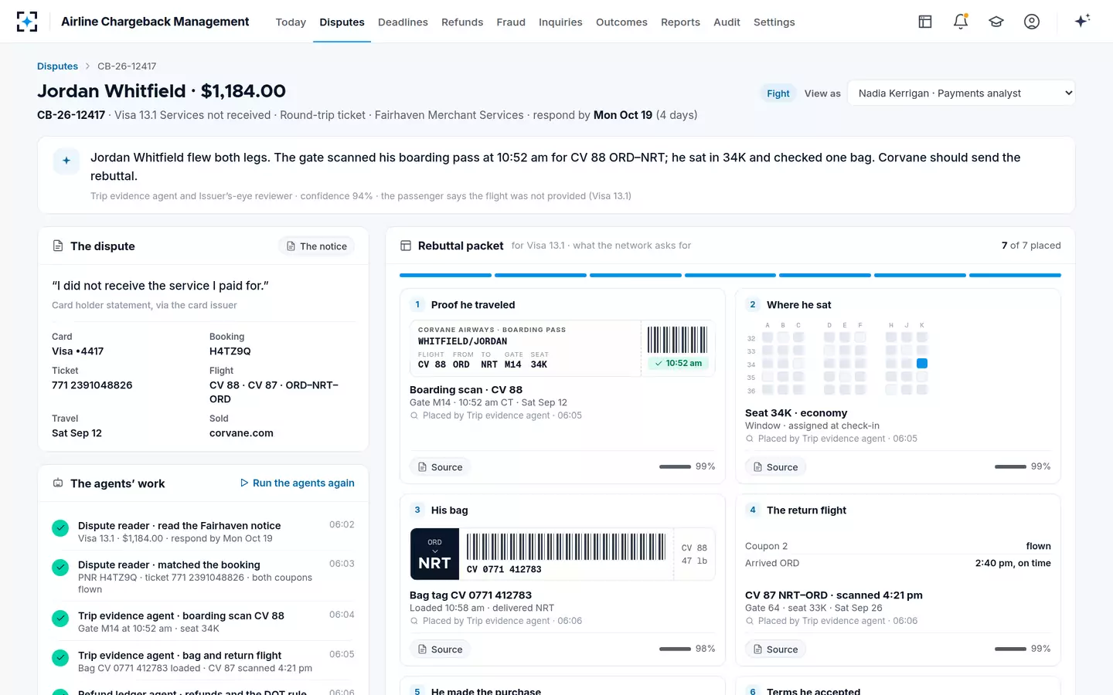
Task: Click booking code H4TZ9Q
Action: point(230,351)
